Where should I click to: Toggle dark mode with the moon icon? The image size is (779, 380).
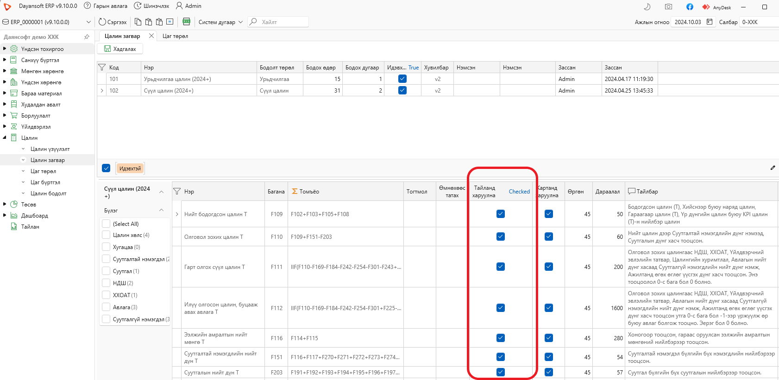click(x=647, y=7)
